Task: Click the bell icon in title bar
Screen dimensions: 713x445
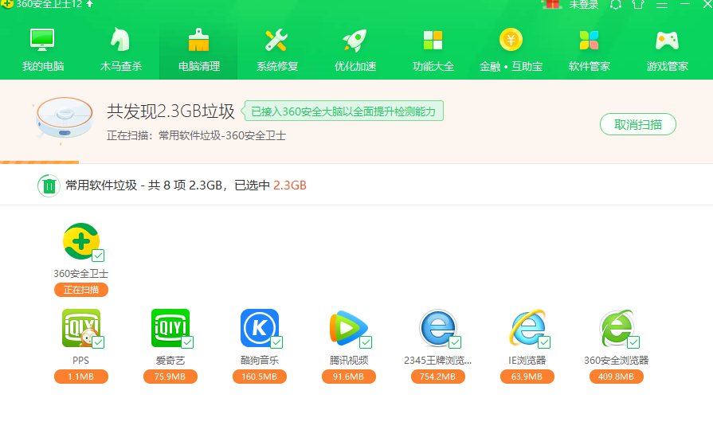Action: pyautogui.click(x=616, y=5)
